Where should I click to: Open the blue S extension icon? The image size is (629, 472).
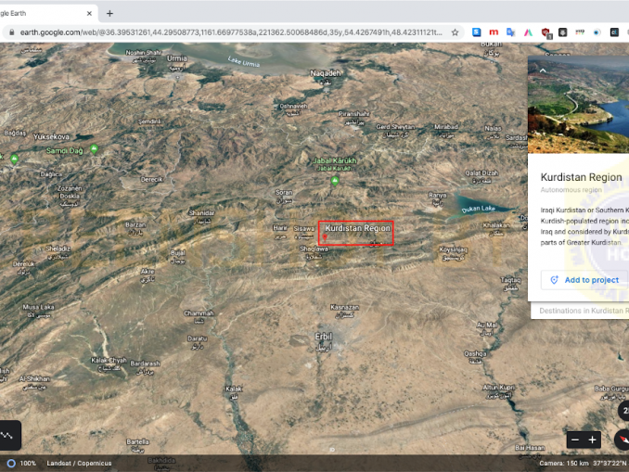(x=476, y=32)
